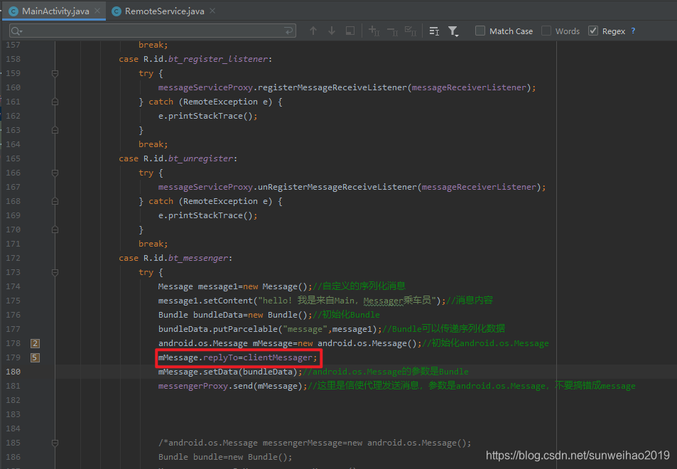Switch to the RemoteService.java tab

click(164, 11)
